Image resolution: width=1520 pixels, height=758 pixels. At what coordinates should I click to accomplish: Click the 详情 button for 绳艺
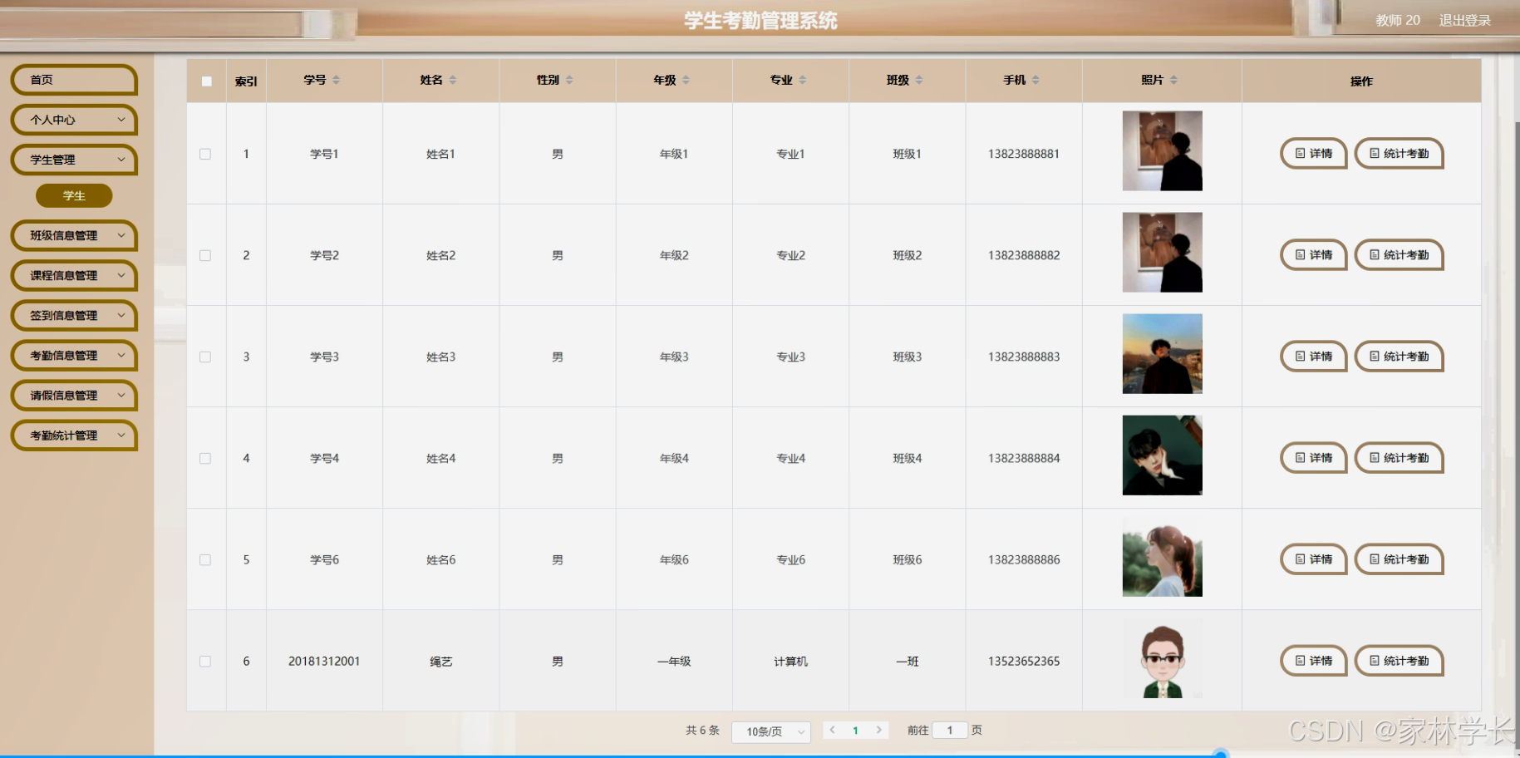[x=1313, y=661]
